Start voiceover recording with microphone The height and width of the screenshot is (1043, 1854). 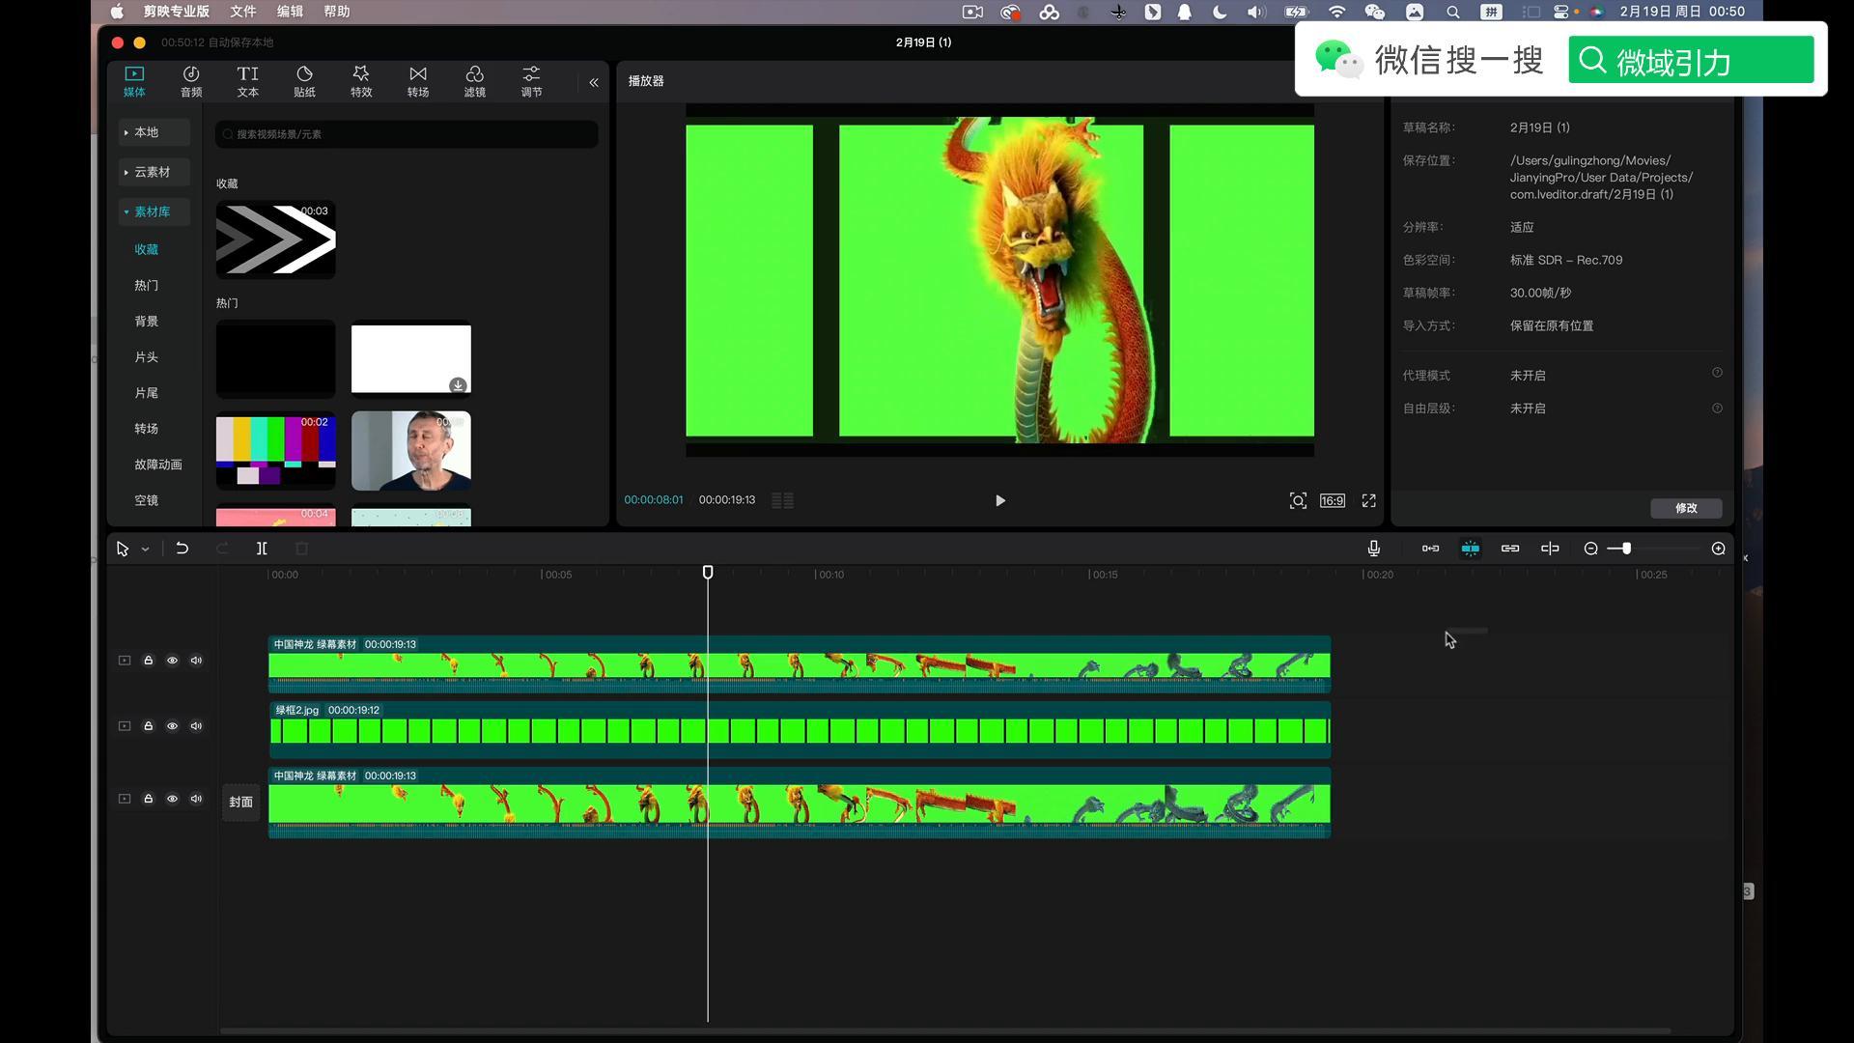point(1374,549)
